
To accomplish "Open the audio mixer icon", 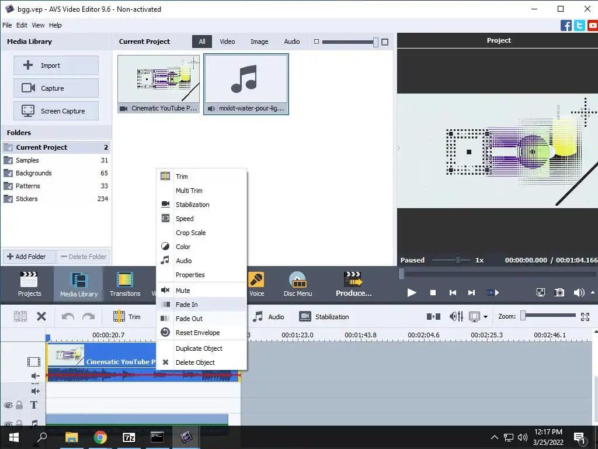I will pyautogui.click(x=456, y=316).
